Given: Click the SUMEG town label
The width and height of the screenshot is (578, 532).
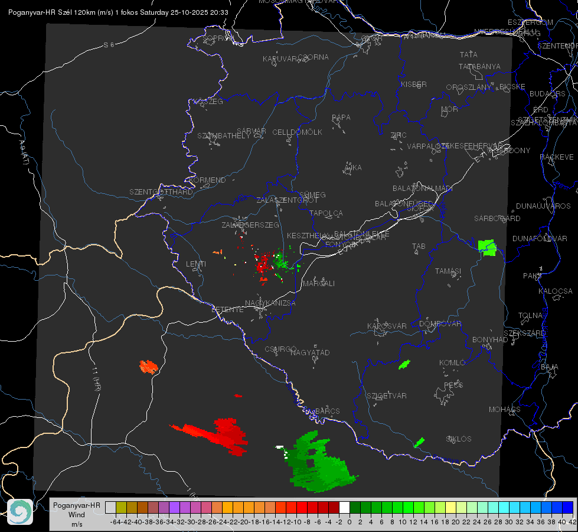Looking at the screenshot, I should (x=312, y=194).
